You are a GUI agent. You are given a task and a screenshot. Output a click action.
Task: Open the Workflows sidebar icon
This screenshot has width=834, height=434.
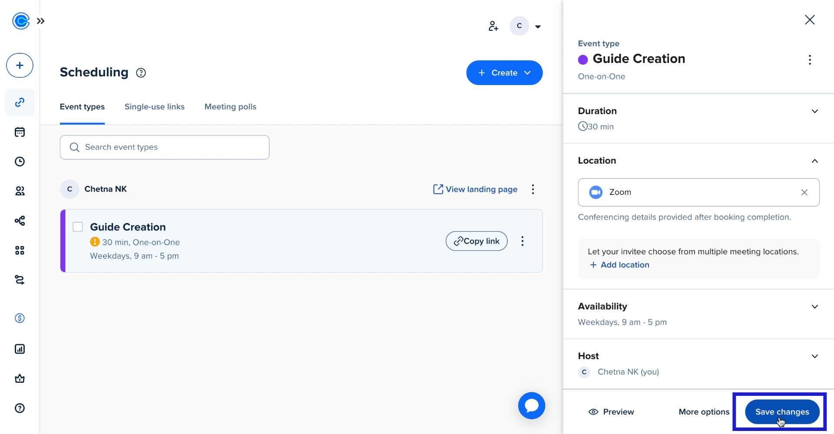pos(20,220)
